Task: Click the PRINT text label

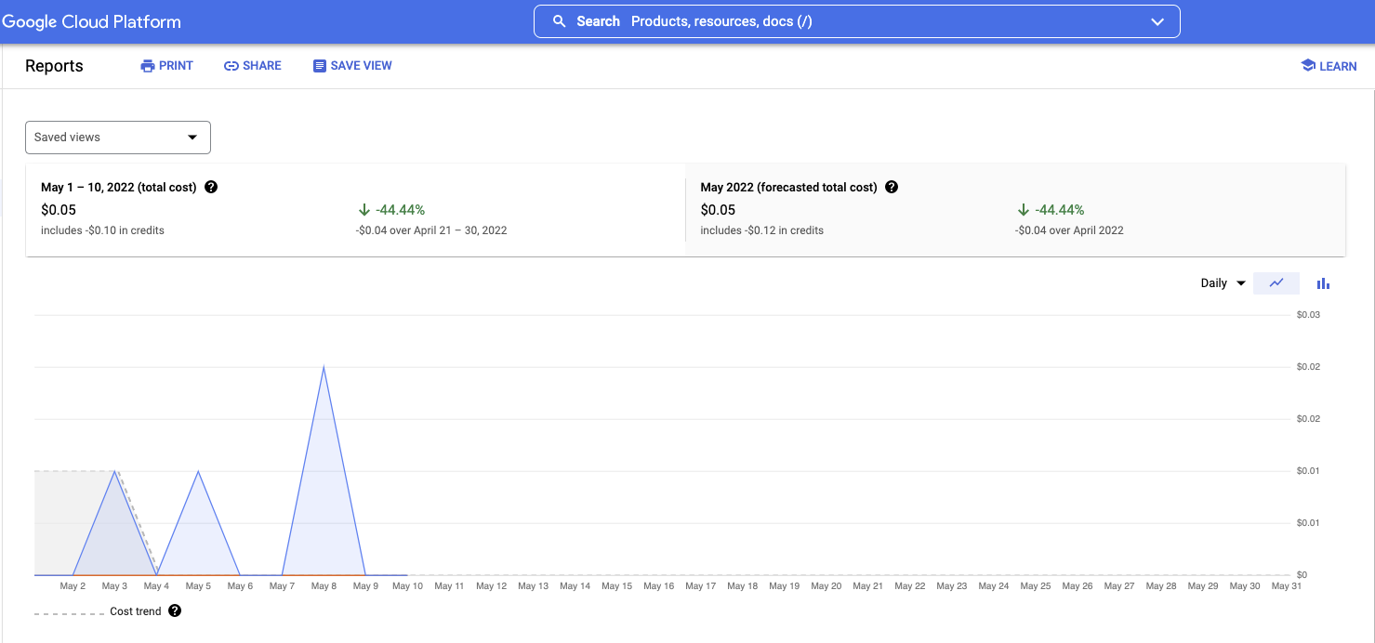Action: [x=177, y=65]
